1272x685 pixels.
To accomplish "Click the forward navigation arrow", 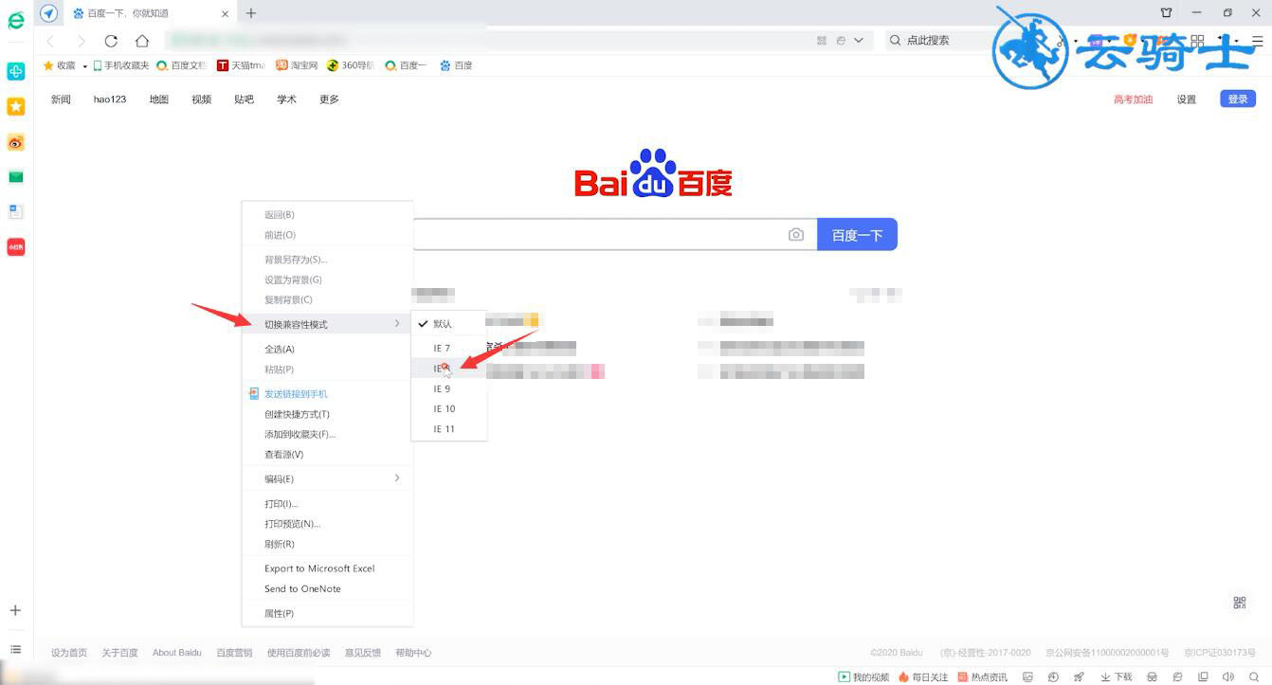I will coord(81,41).
